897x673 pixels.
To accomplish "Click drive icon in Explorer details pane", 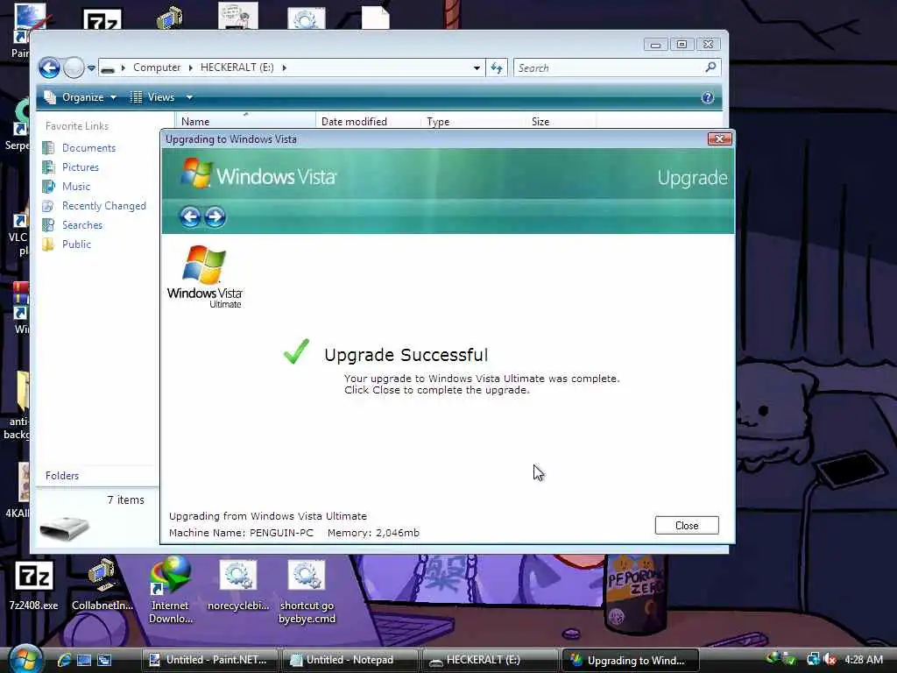I will 65,528.
